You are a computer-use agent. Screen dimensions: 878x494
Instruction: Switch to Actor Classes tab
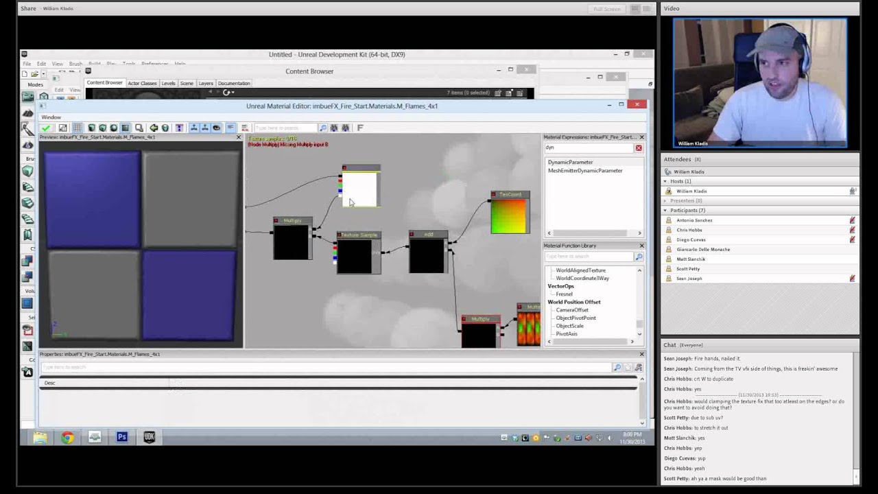[x=143, y=83]
